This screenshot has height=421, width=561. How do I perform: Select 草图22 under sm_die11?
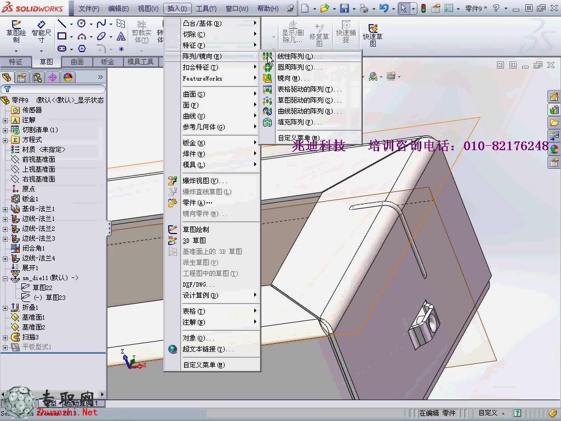click(x=43, y=288)
